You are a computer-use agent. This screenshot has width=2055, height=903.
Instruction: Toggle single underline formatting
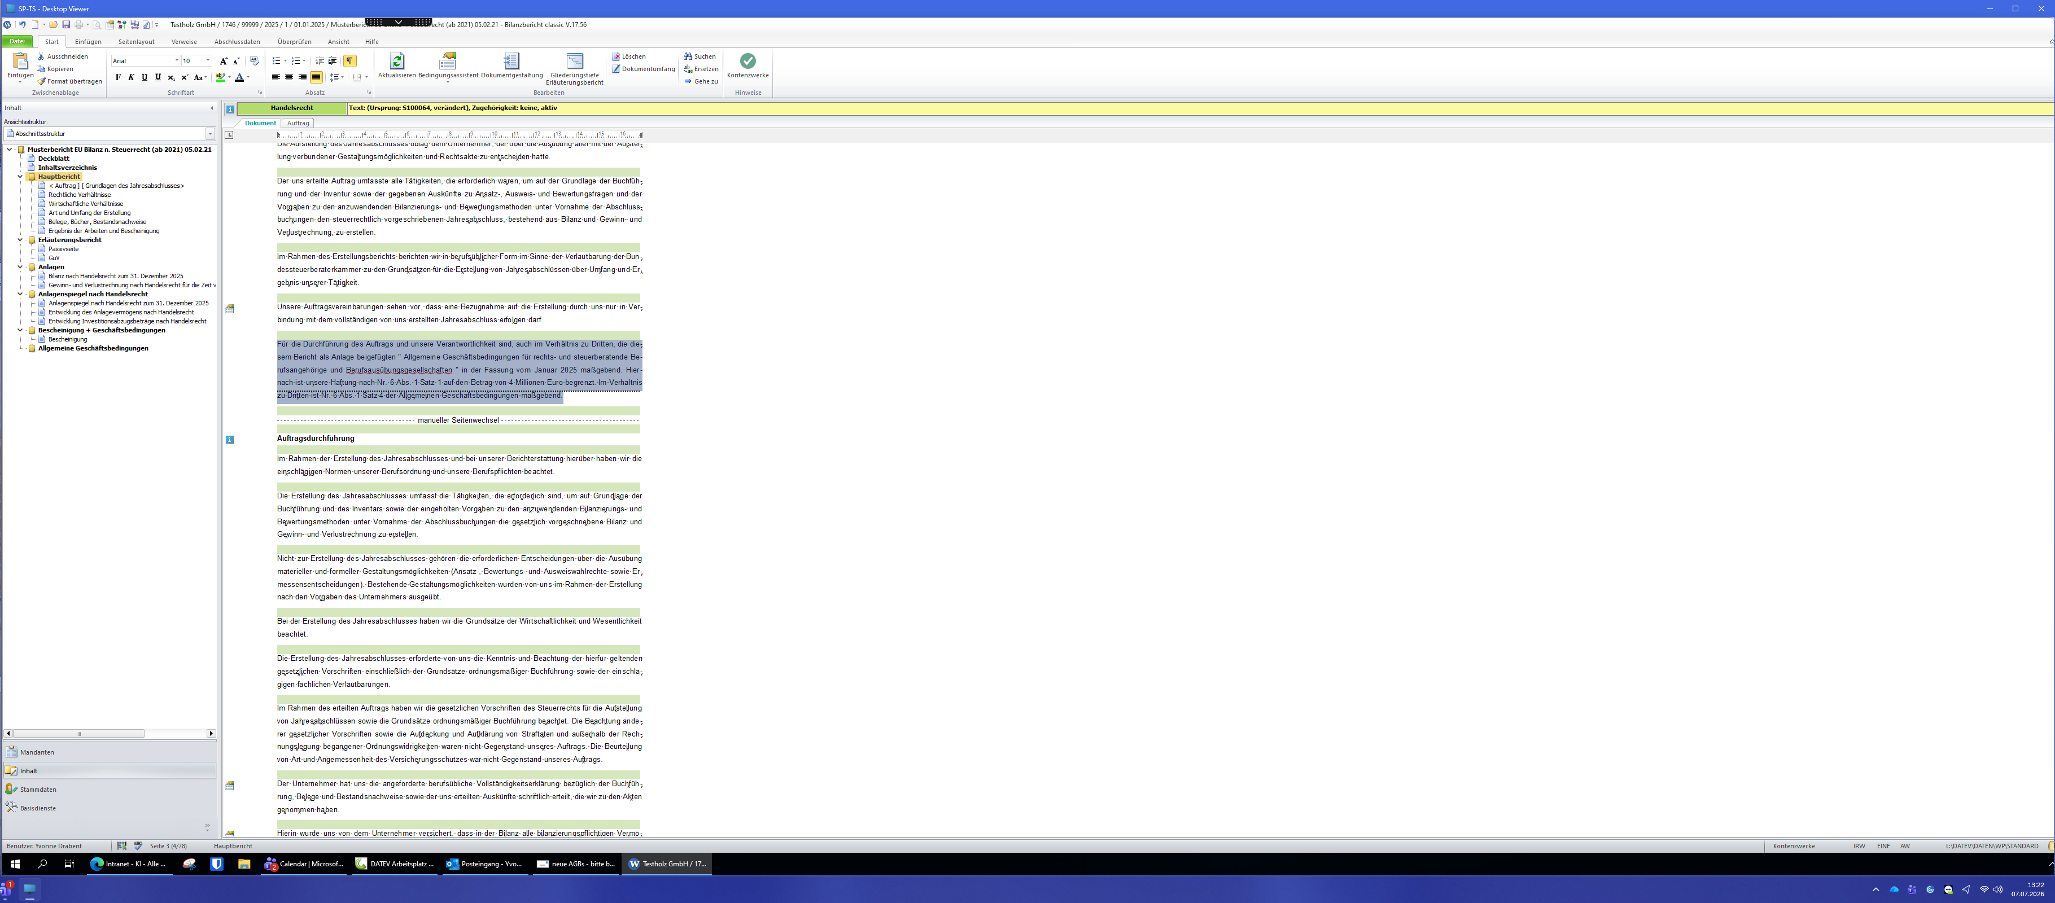point(145,77)
